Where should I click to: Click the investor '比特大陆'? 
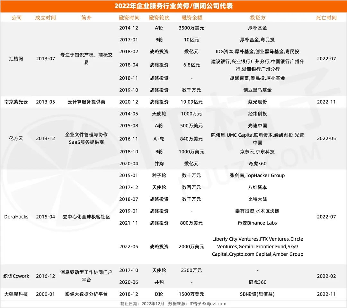pyautogui.click(x=258, y=199)
